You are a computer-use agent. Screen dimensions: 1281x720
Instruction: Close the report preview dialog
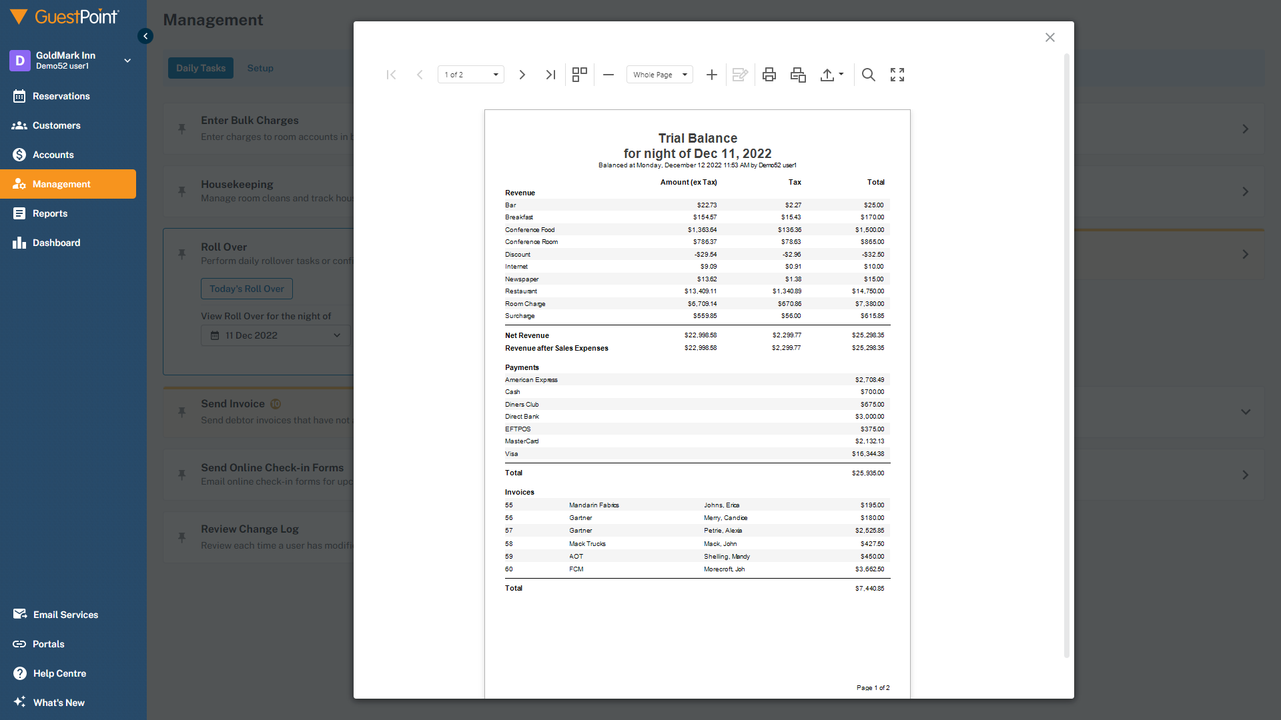pos(1050,37)
